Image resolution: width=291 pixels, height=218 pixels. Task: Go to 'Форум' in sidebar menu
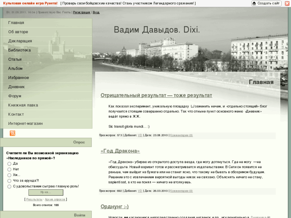[x=15, y=96]
